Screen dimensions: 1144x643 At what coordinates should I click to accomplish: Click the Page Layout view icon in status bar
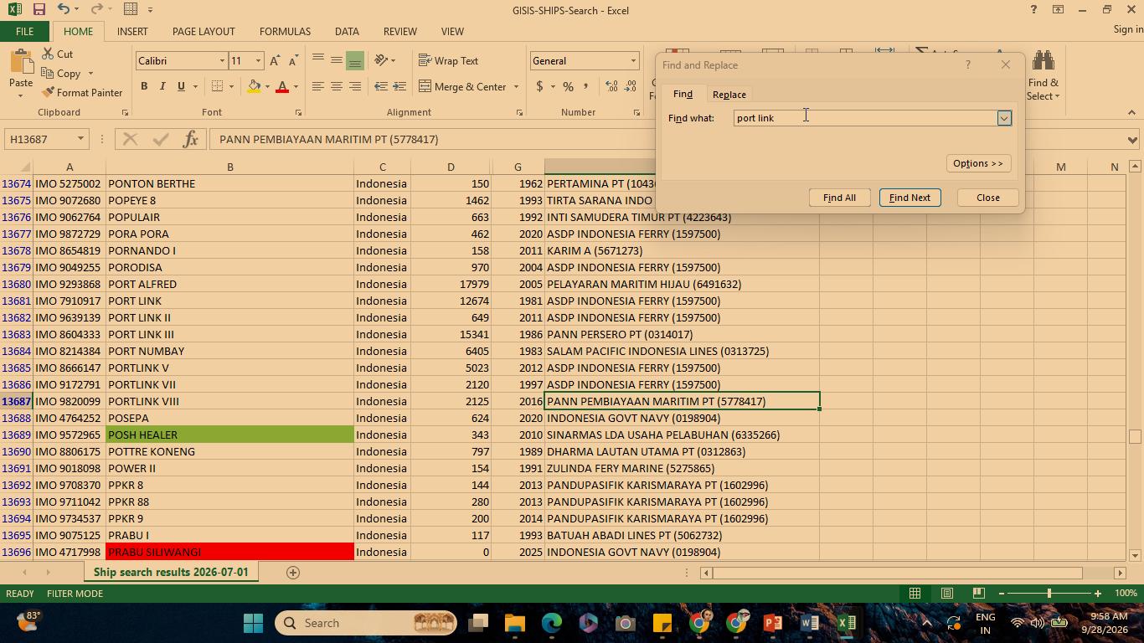point(946,593)
